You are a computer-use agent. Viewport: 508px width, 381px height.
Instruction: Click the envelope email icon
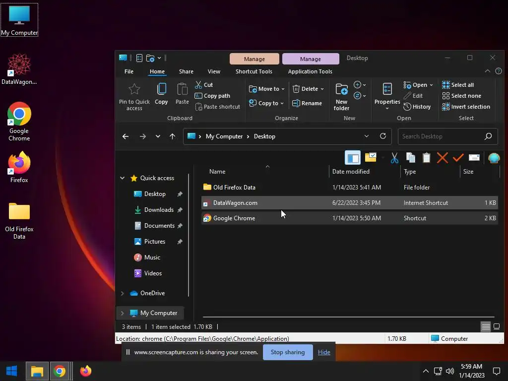474,158
